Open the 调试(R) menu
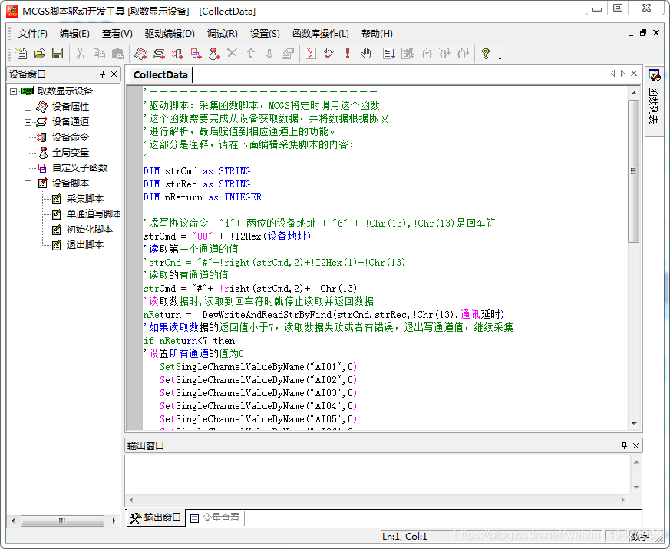The width and height of the screenshot is (670, 549). [x=223, y=33]
